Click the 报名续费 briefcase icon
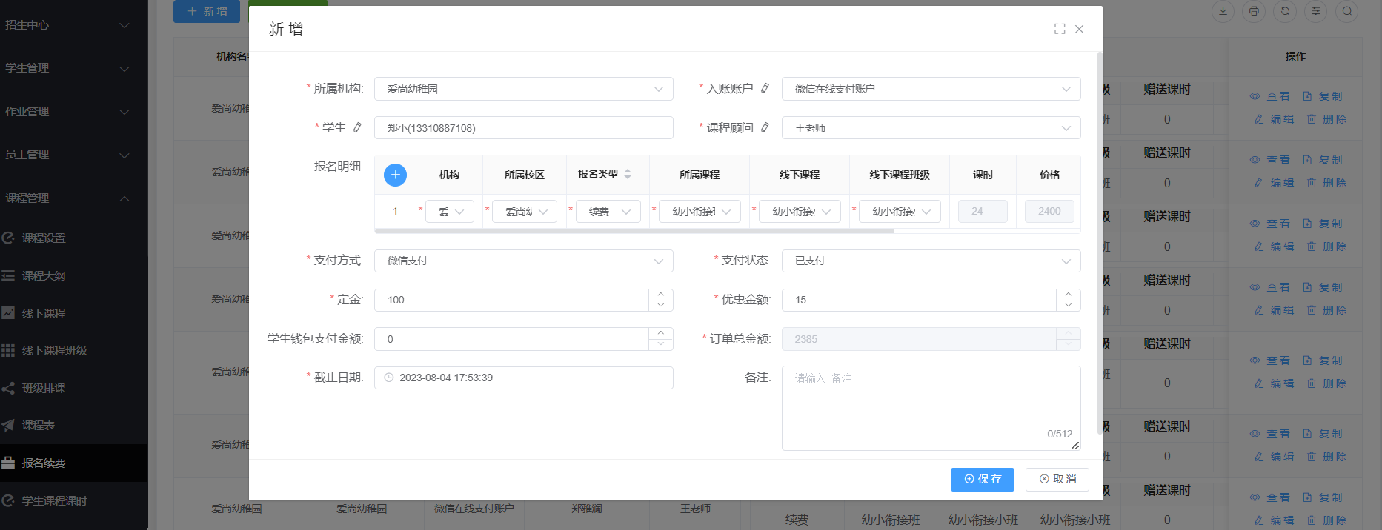1382x530 pixels. [8, 463]
